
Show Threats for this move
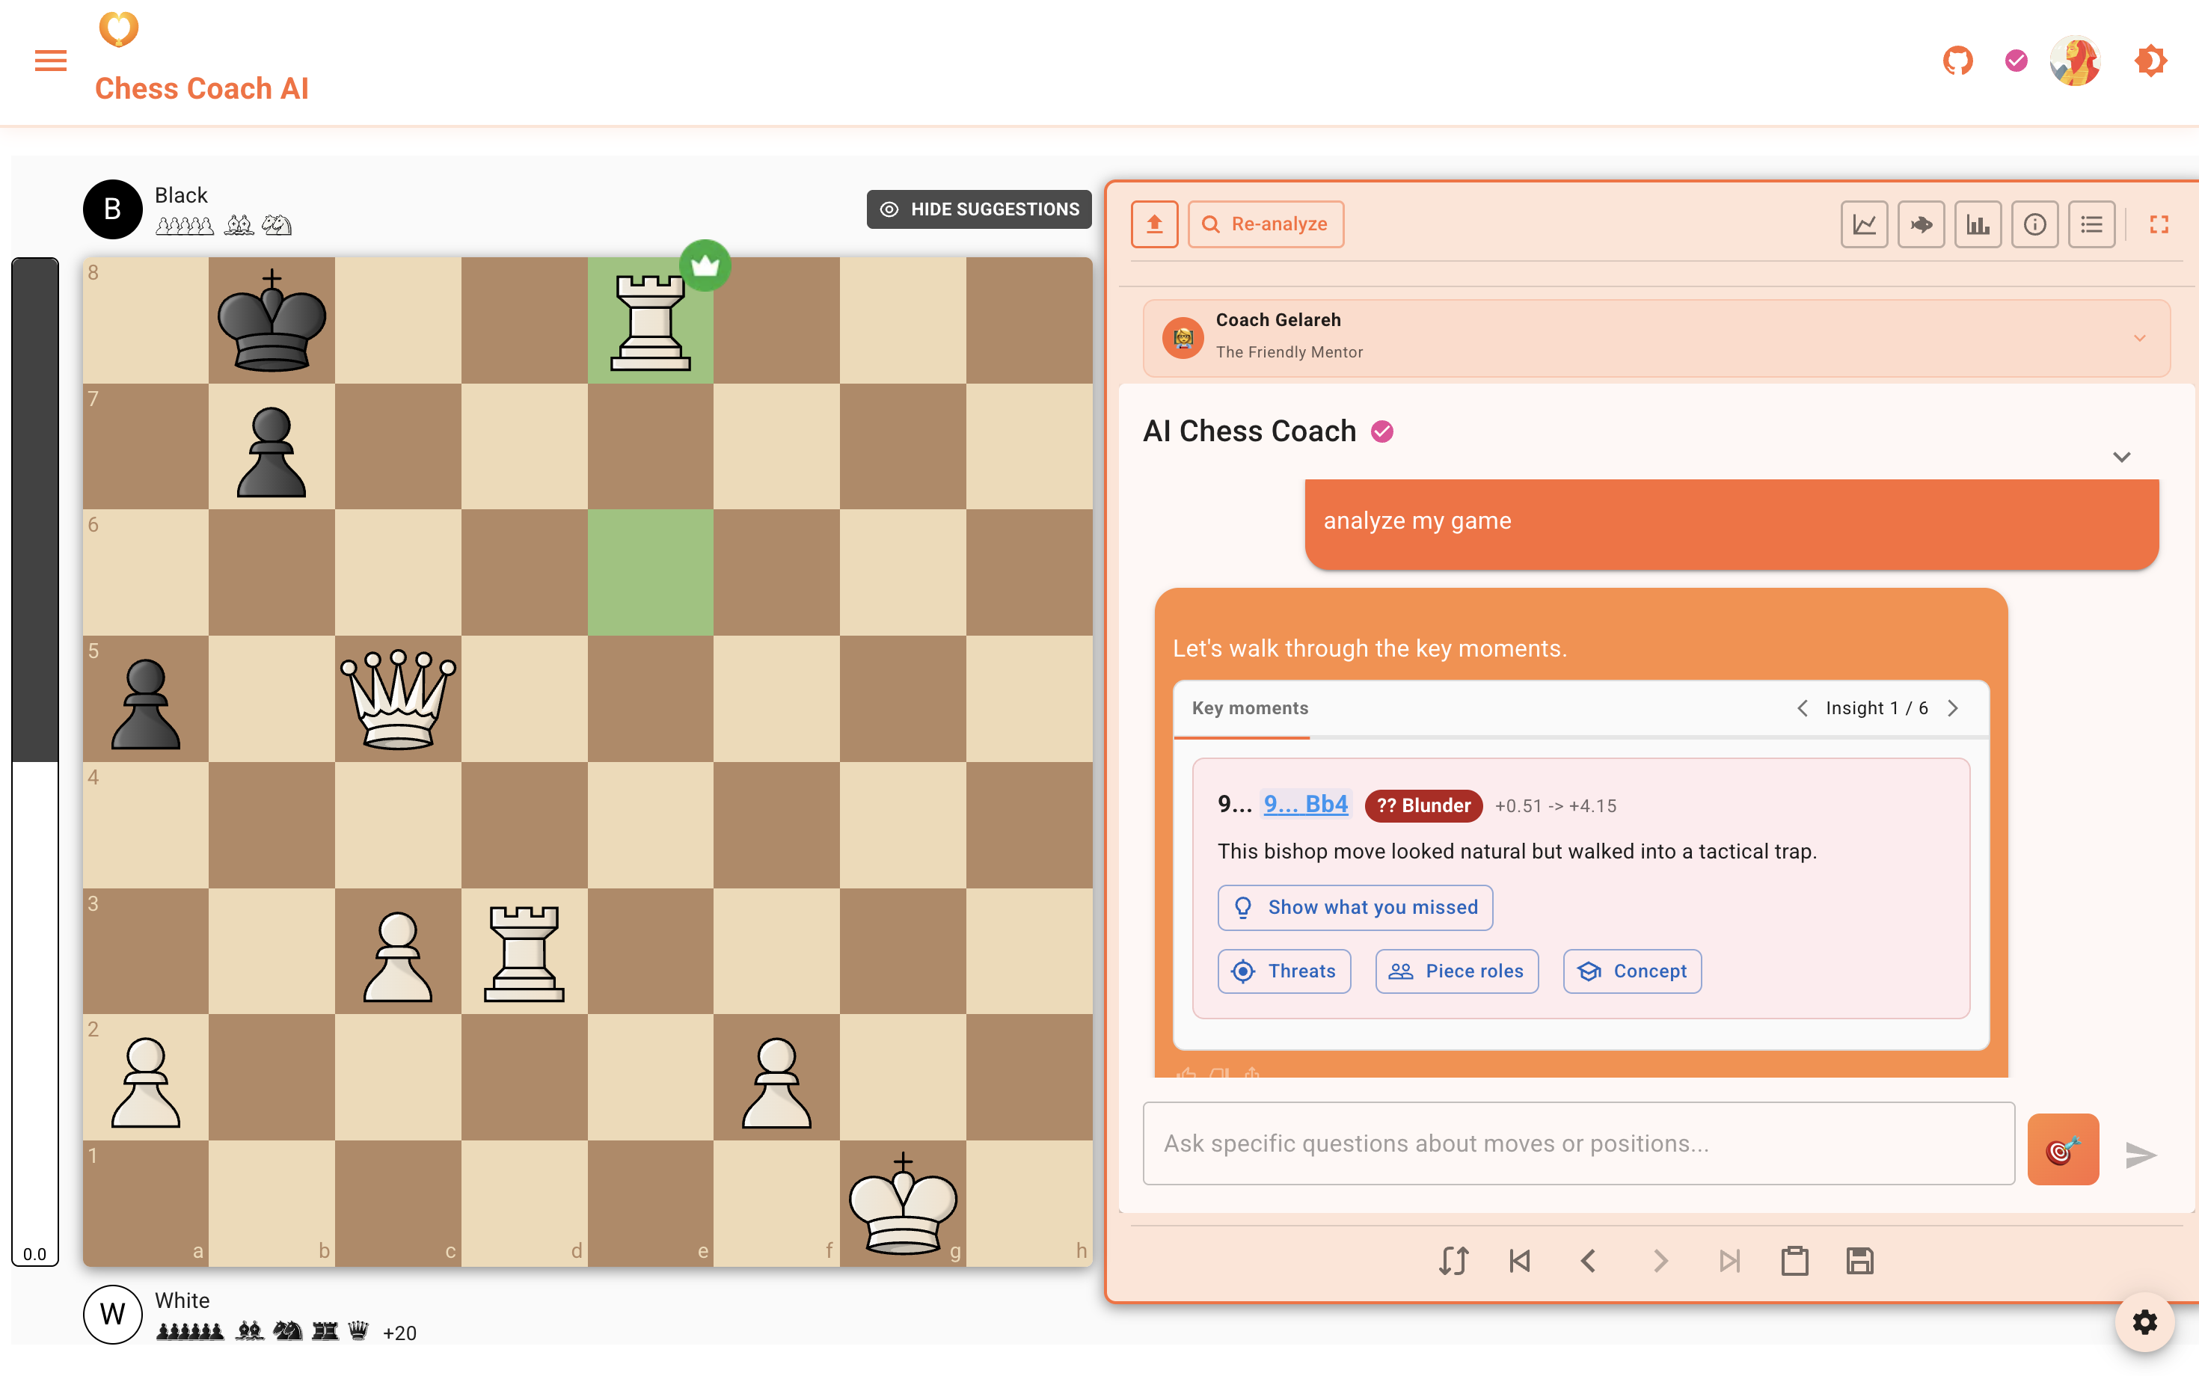pos(1284,971)
